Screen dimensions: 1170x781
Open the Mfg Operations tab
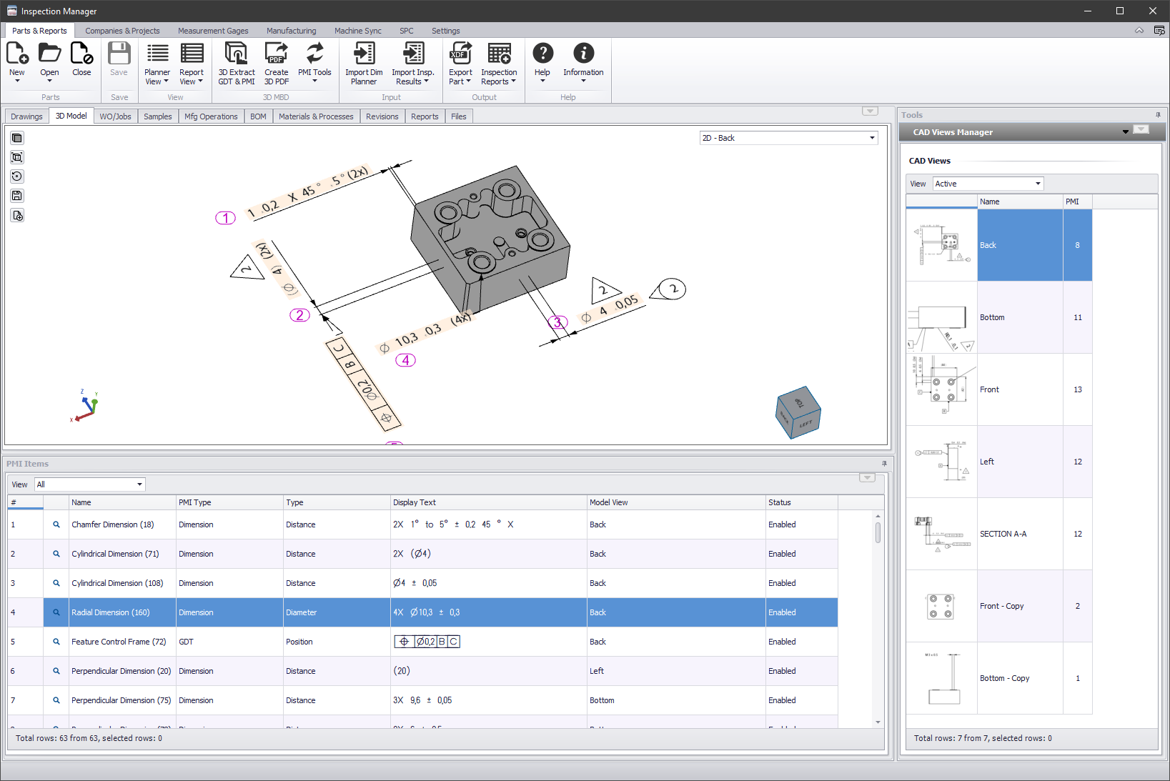click(x=211, y=116)
